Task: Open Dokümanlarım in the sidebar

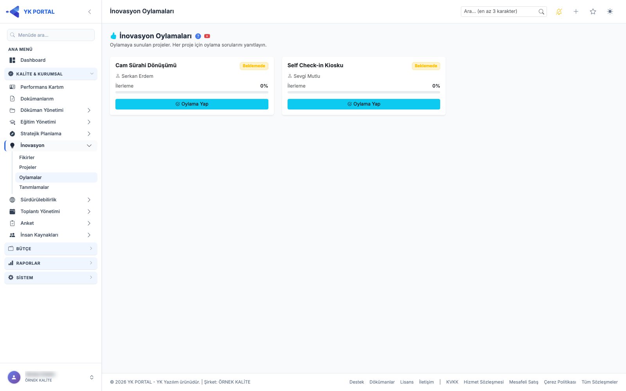Action: point(51,99)
